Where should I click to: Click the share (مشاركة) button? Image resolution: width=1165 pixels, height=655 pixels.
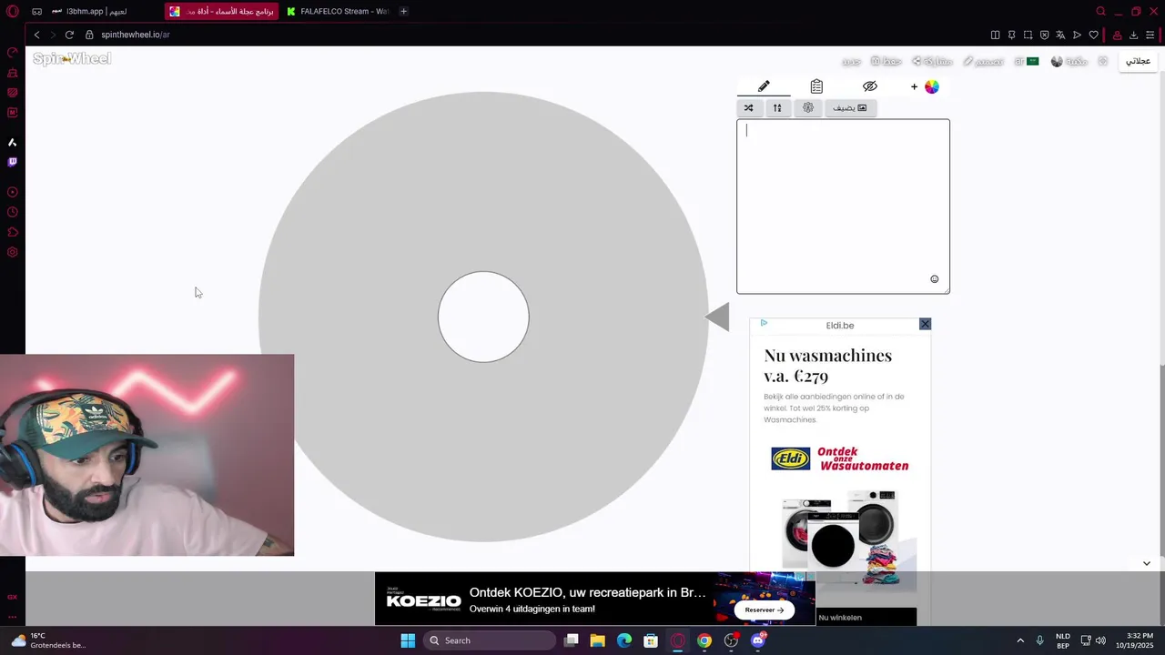932,61
